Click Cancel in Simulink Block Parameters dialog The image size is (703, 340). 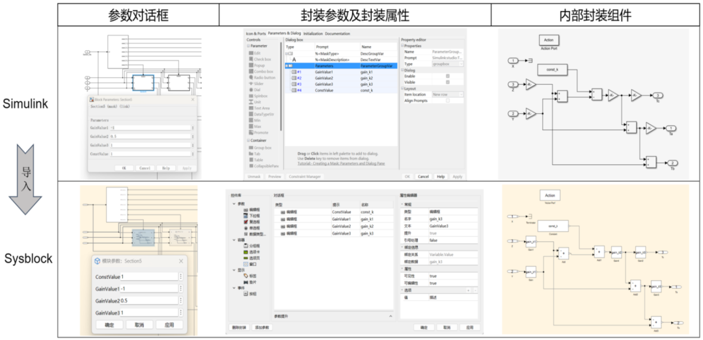[x=145, y=168]
